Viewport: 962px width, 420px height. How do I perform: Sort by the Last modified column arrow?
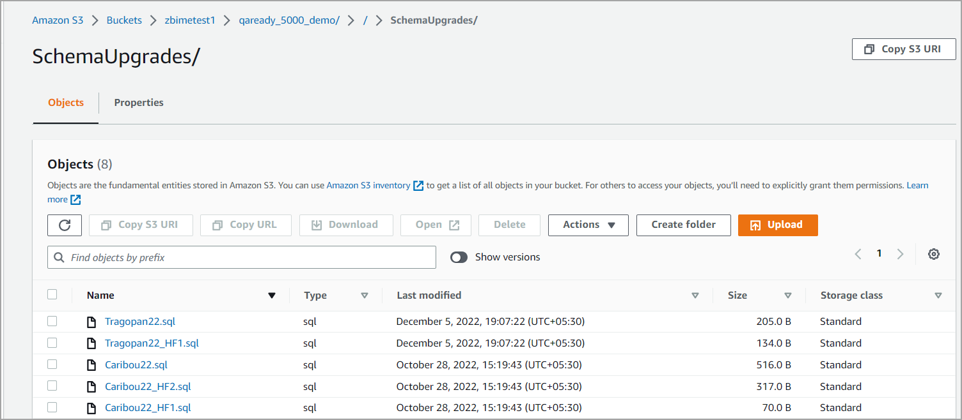coord(695,296)
